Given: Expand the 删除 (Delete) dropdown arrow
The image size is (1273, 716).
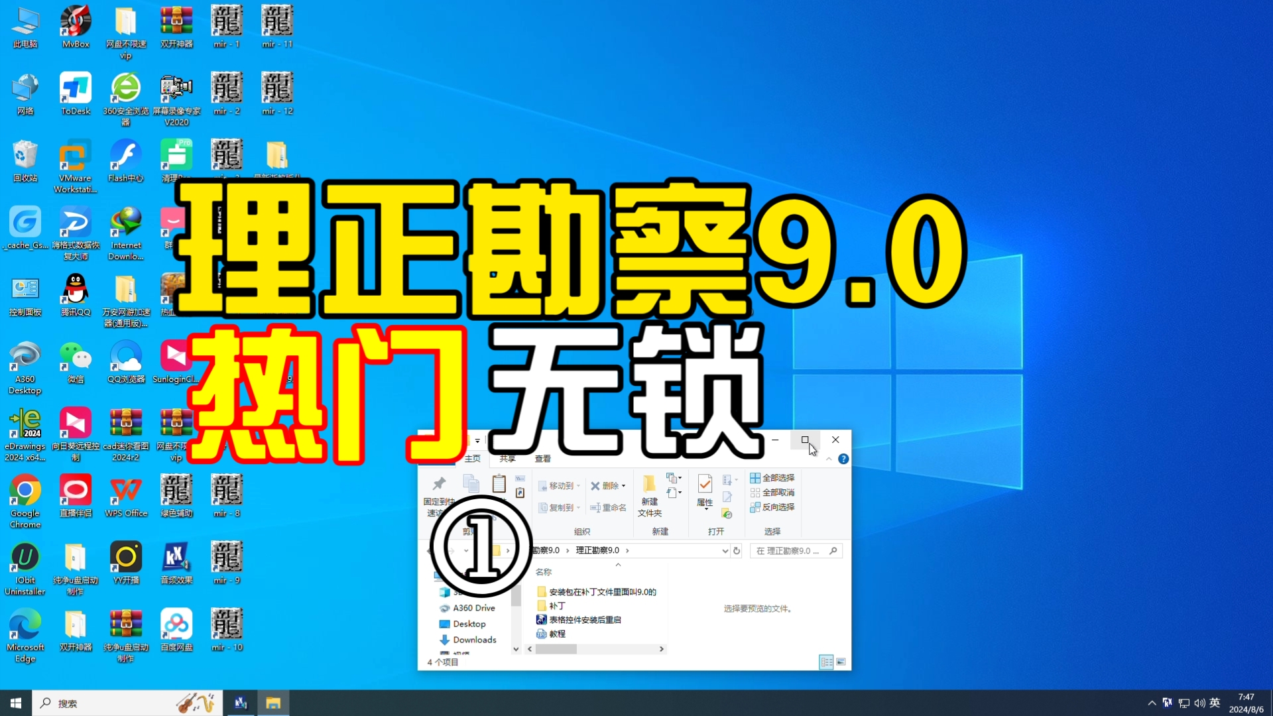Looking at the screenshot, I should [x=623, y=485].
